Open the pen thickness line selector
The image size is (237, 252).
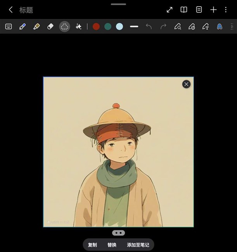point(134,26)
